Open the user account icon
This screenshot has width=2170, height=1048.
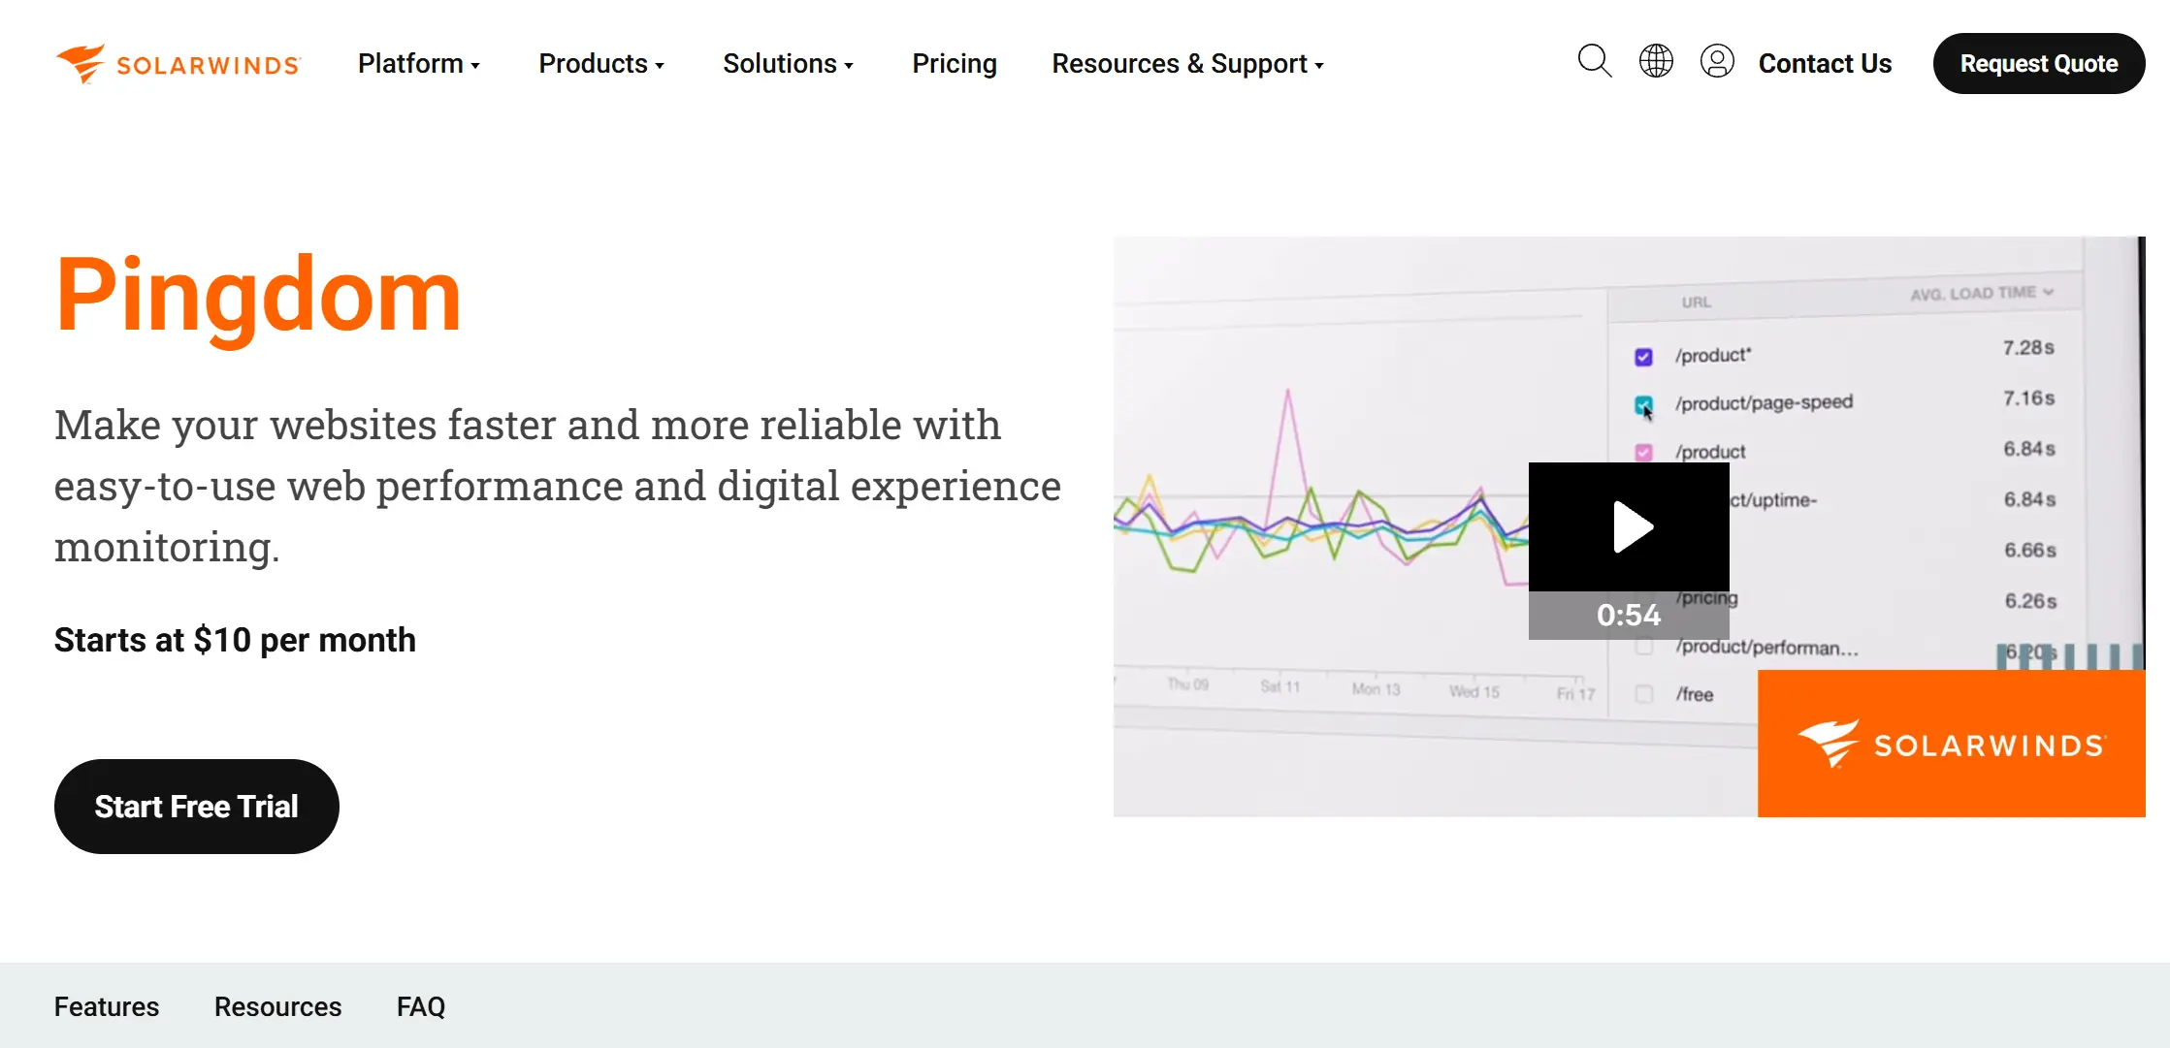[x=1717, y=61]
